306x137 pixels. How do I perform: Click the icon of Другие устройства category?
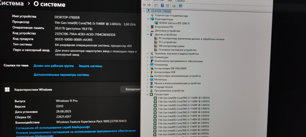pos(152,35)
